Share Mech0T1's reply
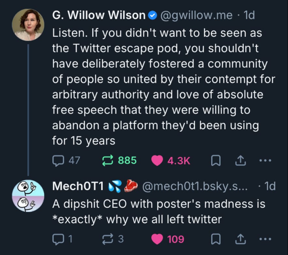 (x=240, y=239)
